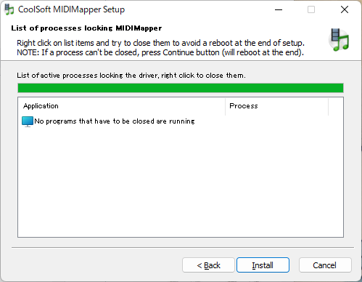Click the "CoolSoft MIDIMapper Setup" window title

pyautogui.click(x=71, y=9)
